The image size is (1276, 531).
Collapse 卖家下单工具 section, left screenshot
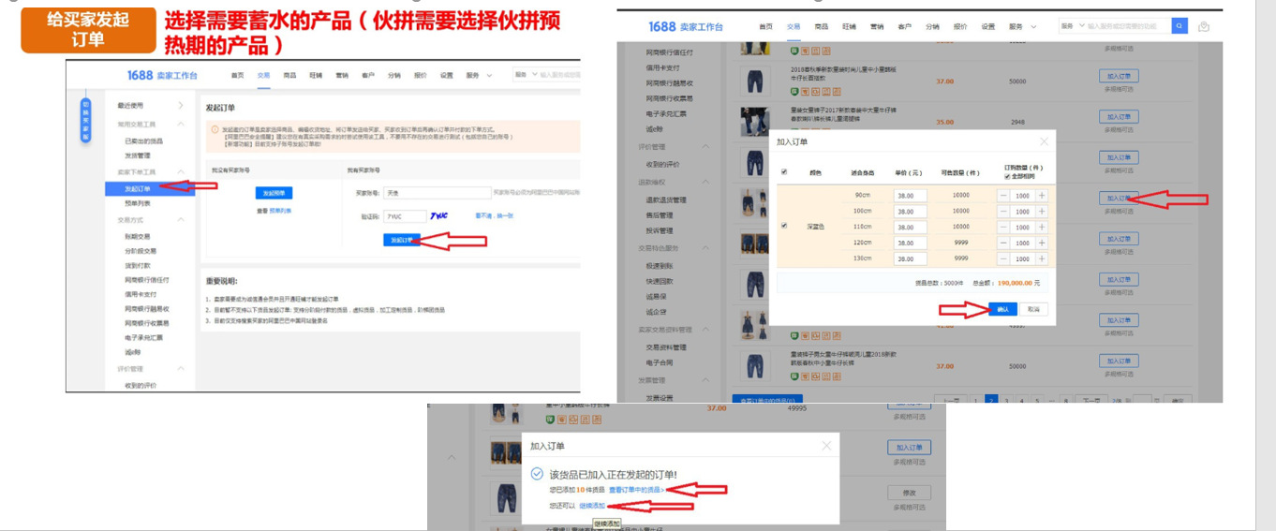(x=181, y=171)
